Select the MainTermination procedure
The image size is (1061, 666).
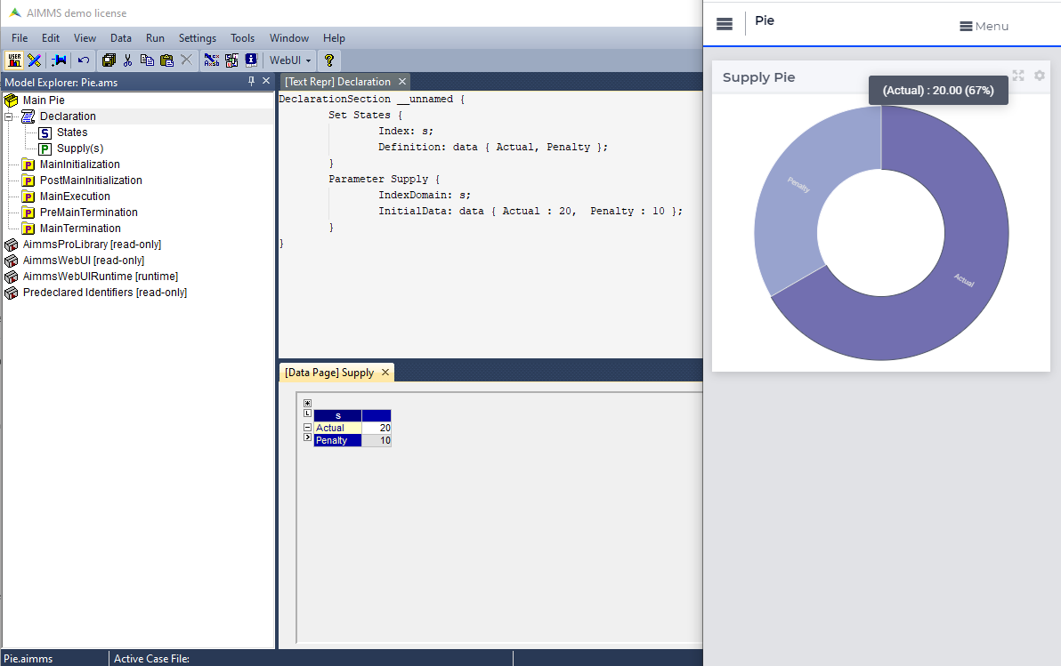click(x=80, y=229)
